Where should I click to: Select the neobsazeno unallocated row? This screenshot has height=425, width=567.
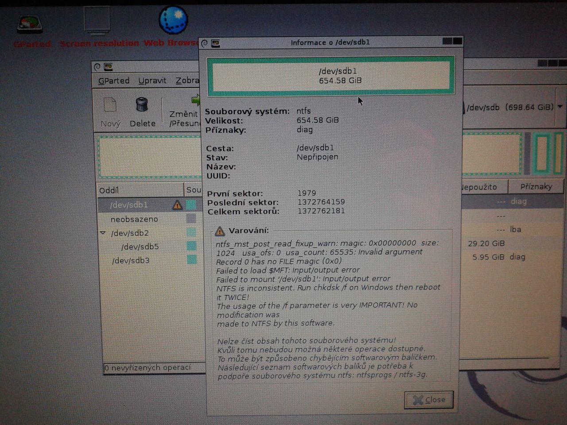pos(149,219)
